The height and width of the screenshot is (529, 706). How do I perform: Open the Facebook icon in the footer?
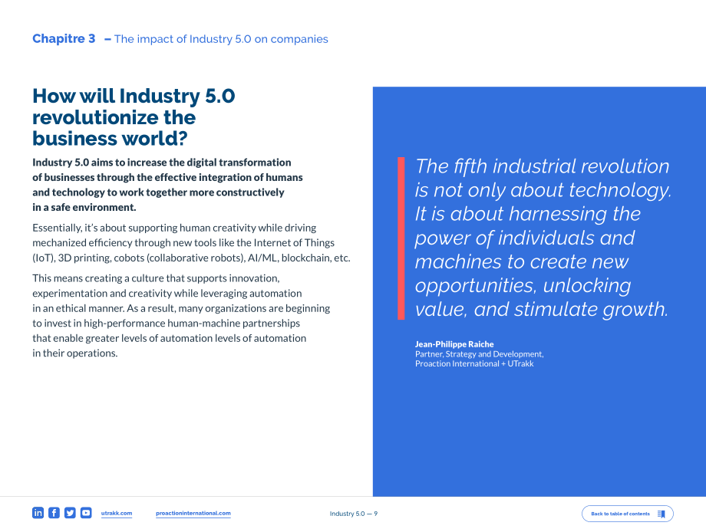pos(54,513)
